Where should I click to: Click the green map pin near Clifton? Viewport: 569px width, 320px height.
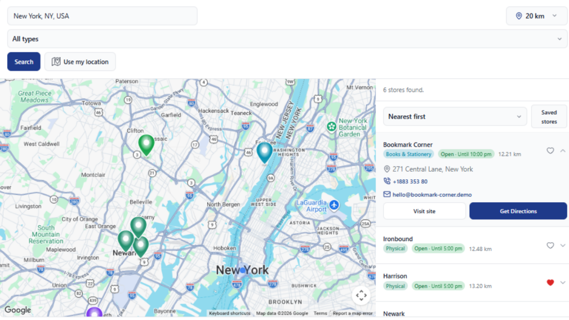pos(146,144)
